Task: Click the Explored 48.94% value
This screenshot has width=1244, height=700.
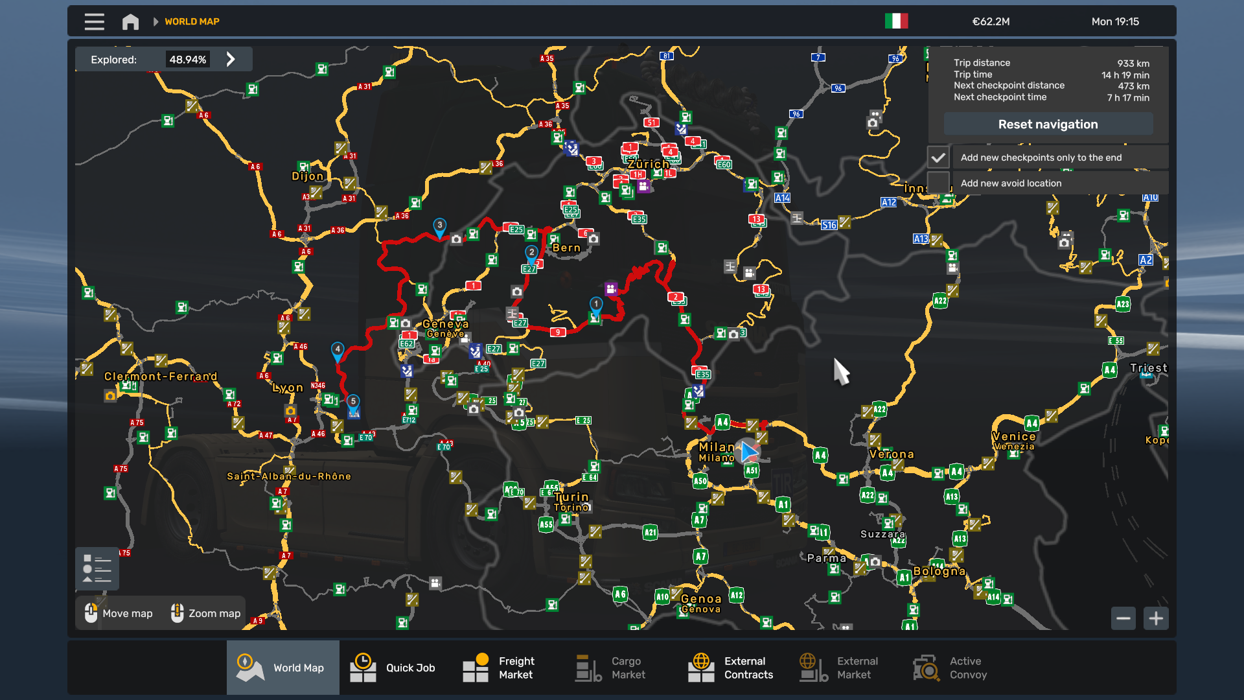Action: 188,60
